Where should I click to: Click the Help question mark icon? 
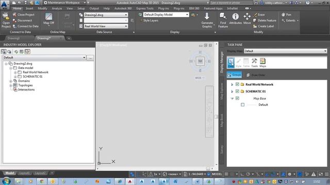[x=308, y=3]
